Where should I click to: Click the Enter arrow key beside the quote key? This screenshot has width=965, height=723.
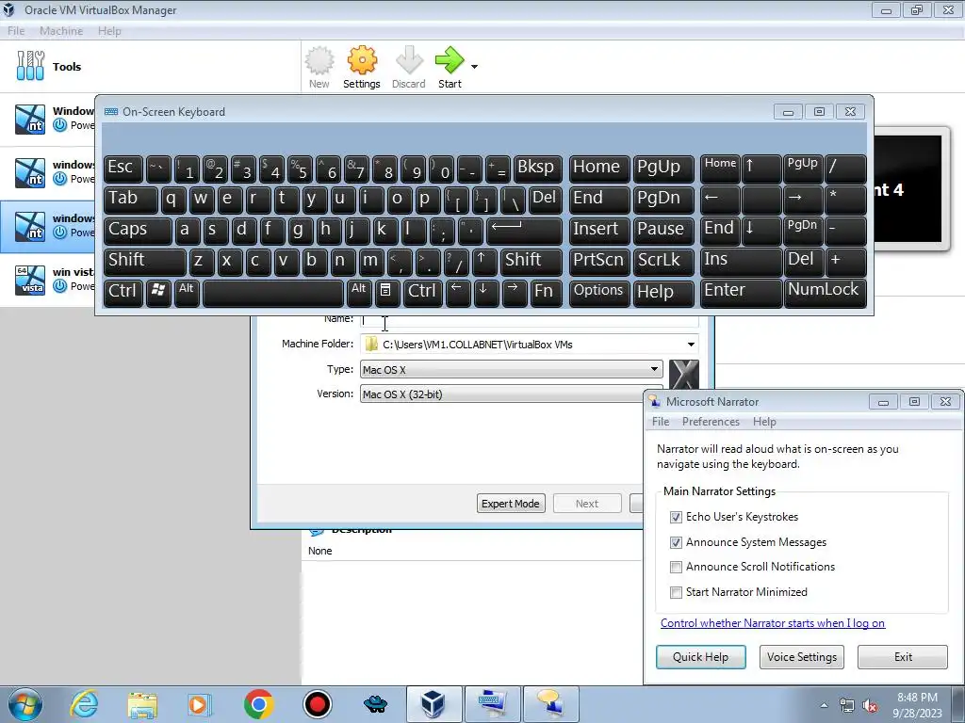pyautogui.click(x=524, y=230)
